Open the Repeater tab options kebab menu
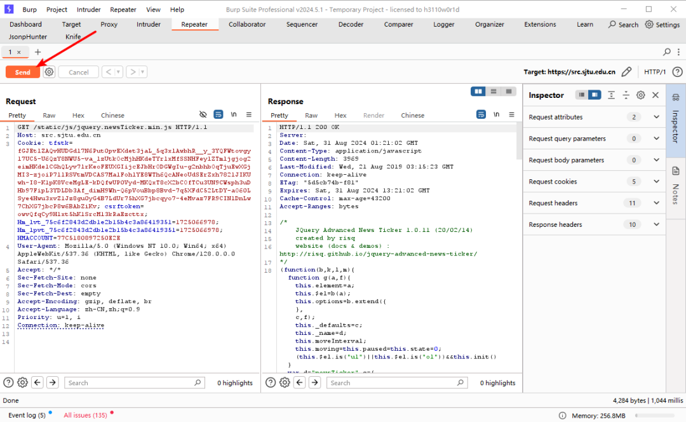 (x=678, y=52)
